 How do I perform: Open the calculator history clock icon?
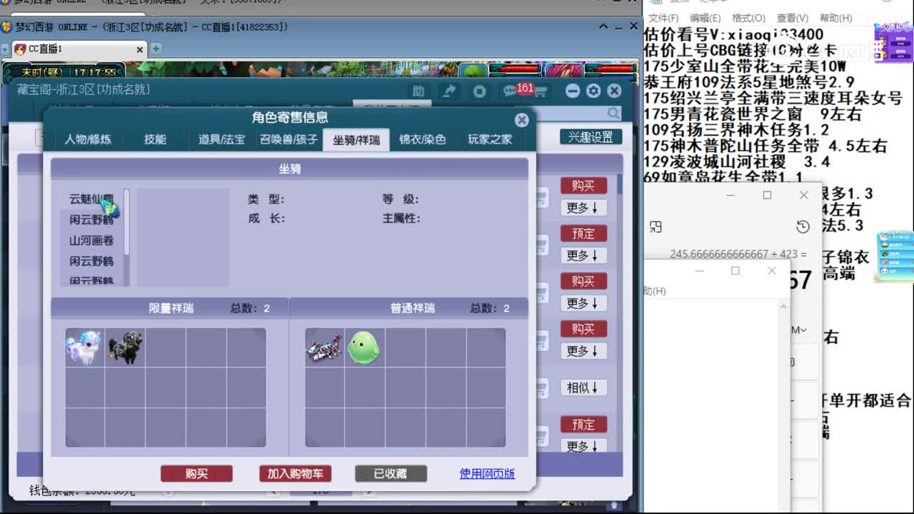click(x=803, y=226)
